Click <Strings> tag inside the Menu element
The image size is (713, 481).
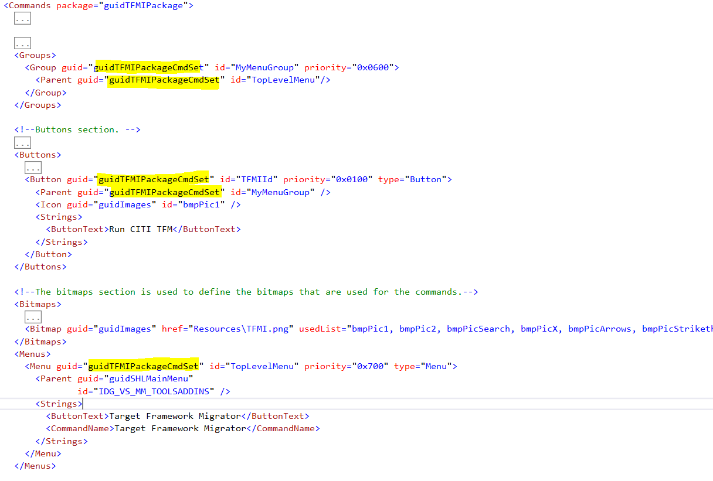(x=59, y=404)
